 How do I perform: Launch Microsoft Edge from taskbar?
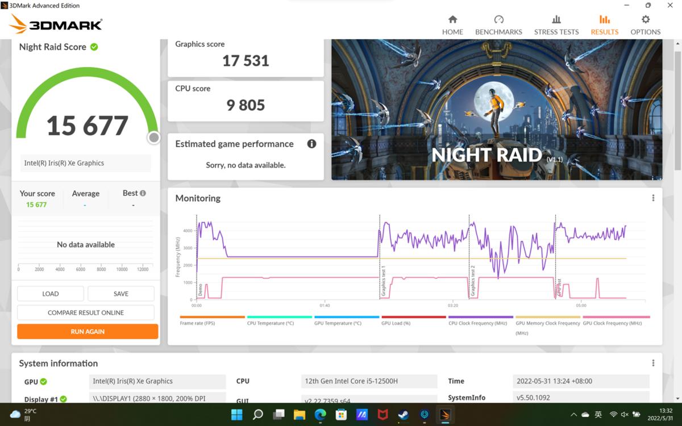click(x=321, y=415)
